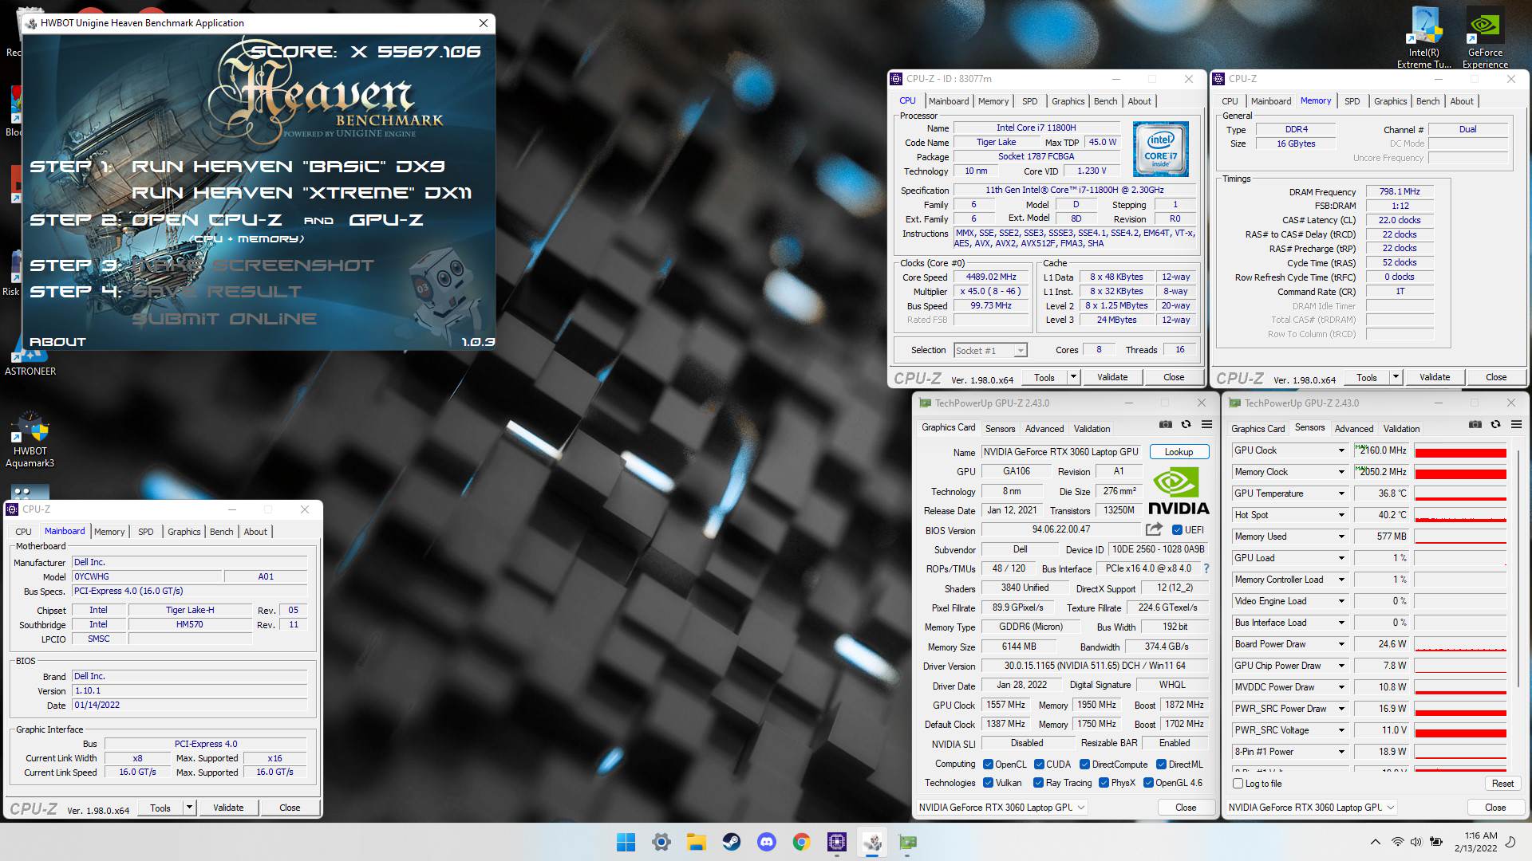Open GPU selector dropdown in Sensors window
Viewport: 1532px width, 861px height.
click(x=1312, y=808)
